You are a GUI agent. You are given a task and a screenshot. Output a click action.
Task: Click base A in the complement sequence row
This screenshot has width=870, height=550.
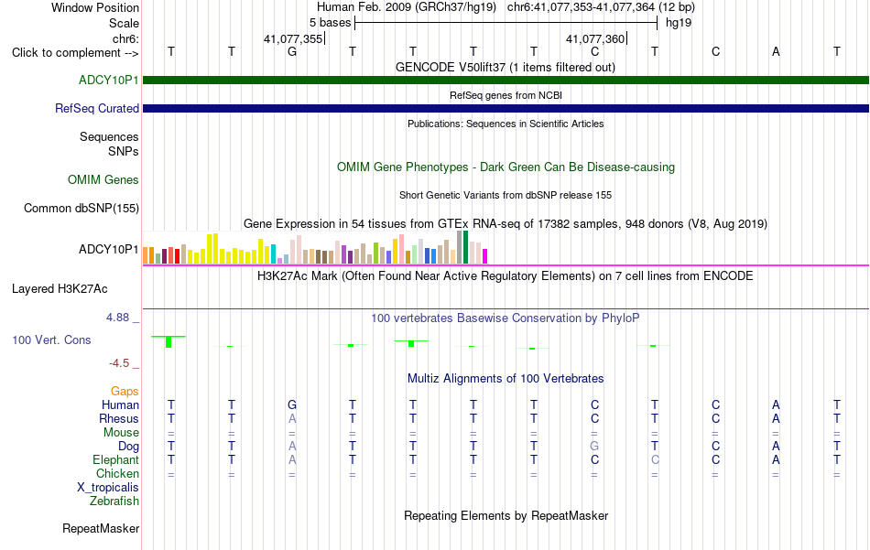(x=776, y=51)
